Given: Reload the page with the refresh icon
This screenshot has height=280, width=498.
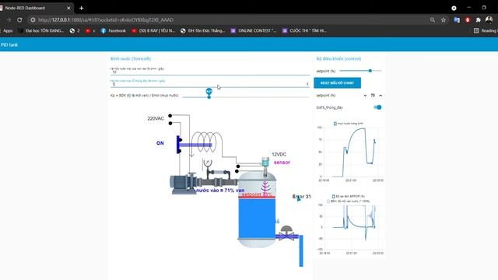Looking at the screenshot, I should (19, 20).
